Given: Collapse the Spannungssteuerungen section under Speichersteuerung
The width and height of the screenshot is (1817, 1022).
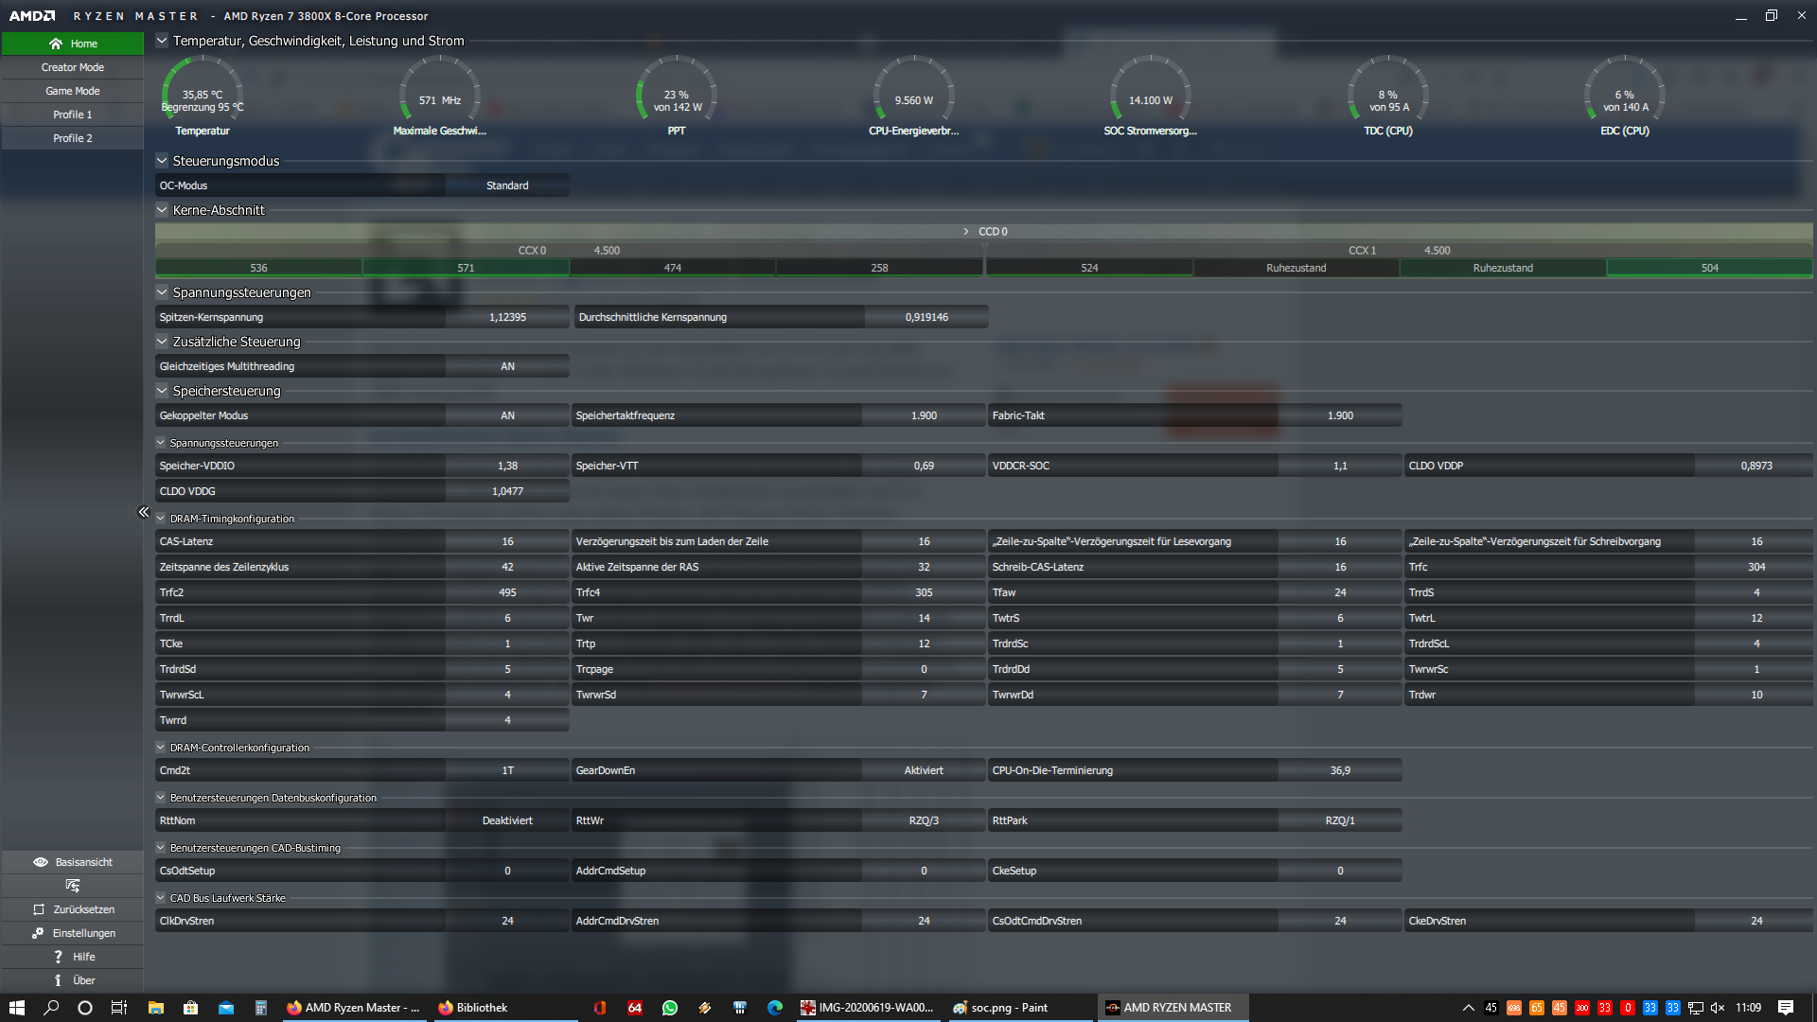Looking at the screenshot, I should (x=161, y=443).
